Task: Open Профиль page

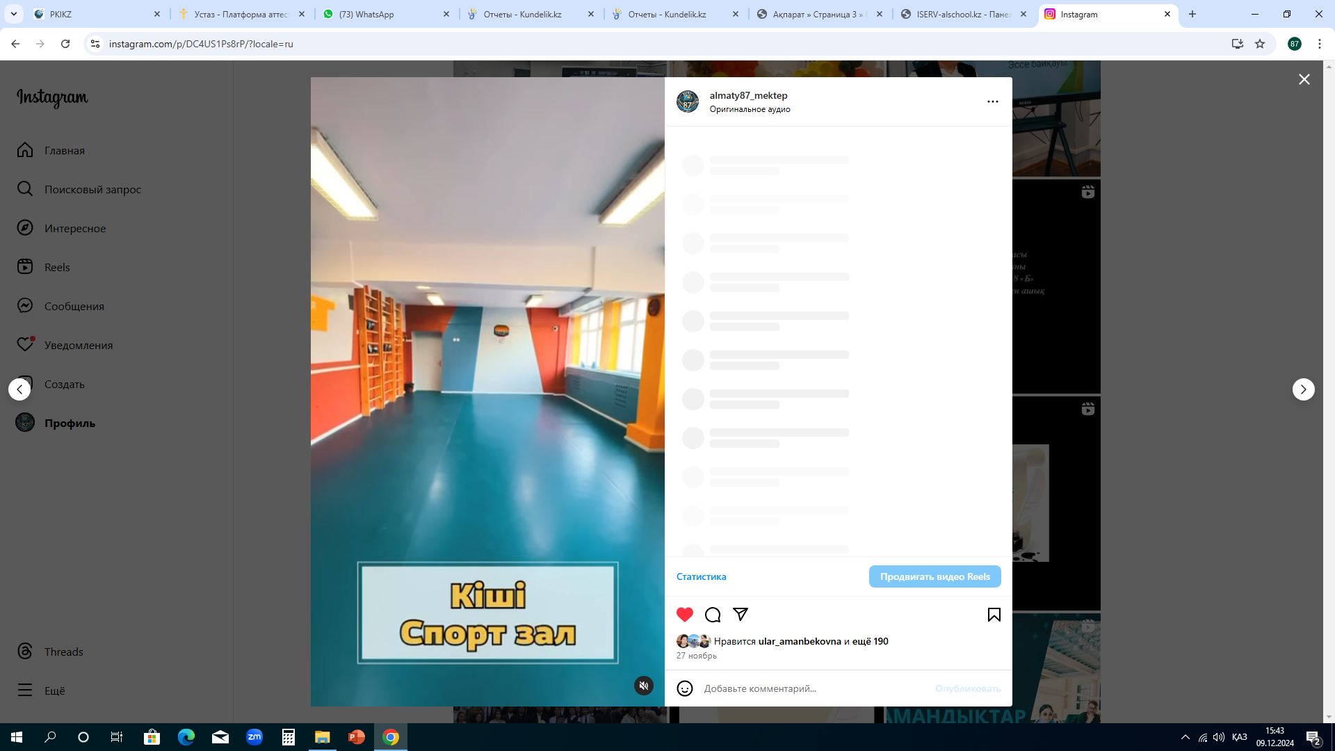Action: click(x=56, y=423)
